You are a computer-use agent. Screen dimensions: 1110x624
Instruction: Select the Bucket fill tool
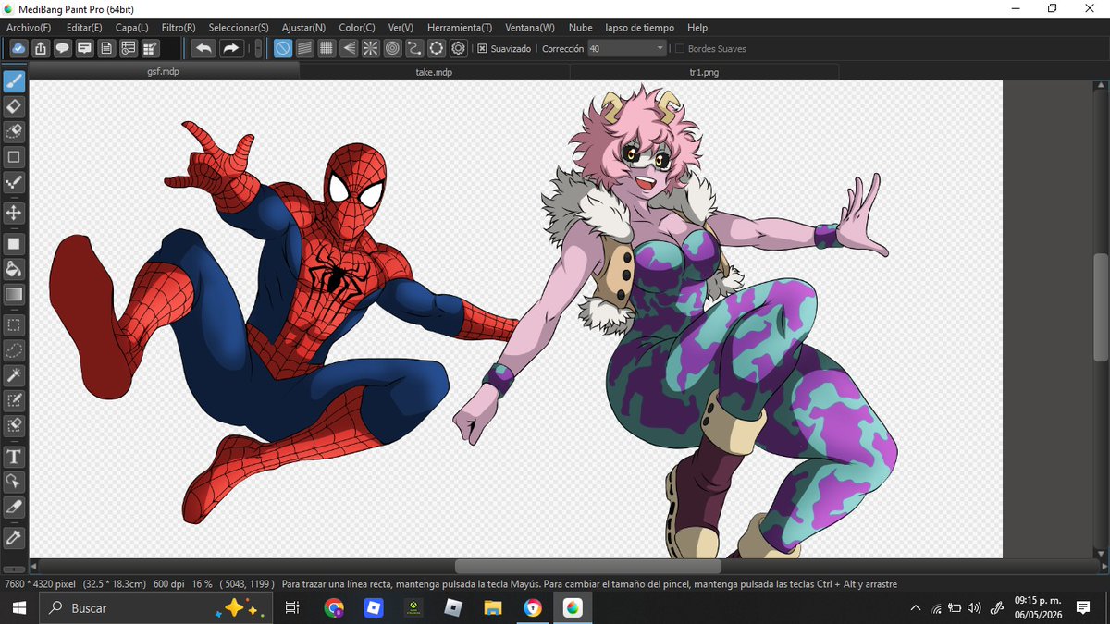point(14,269)
